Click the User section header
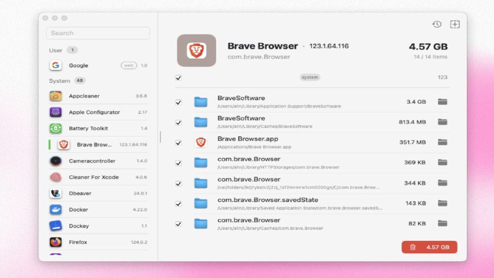 coord(56,51)
